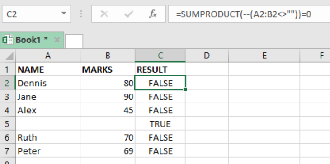This screenshot has width=330, height=164.
Task: Cancel formula entry with the X icon
Action: [x=104, y=14]
